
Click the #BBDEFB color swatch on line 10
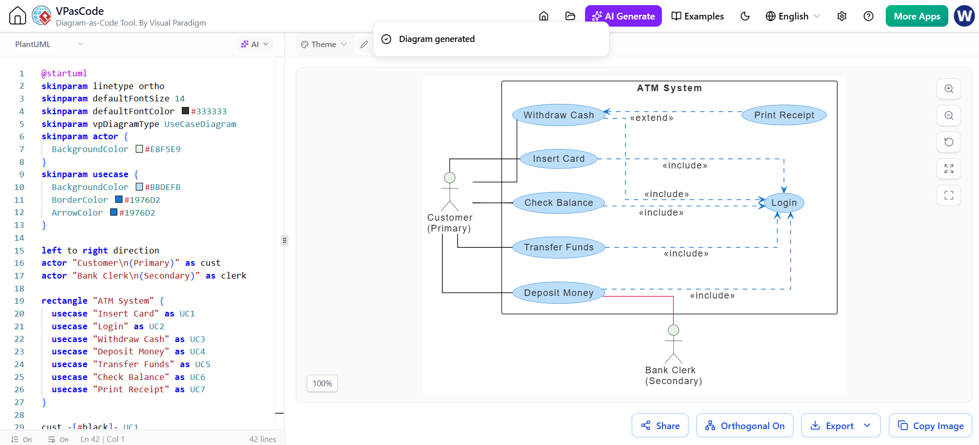tap(139, 187)
